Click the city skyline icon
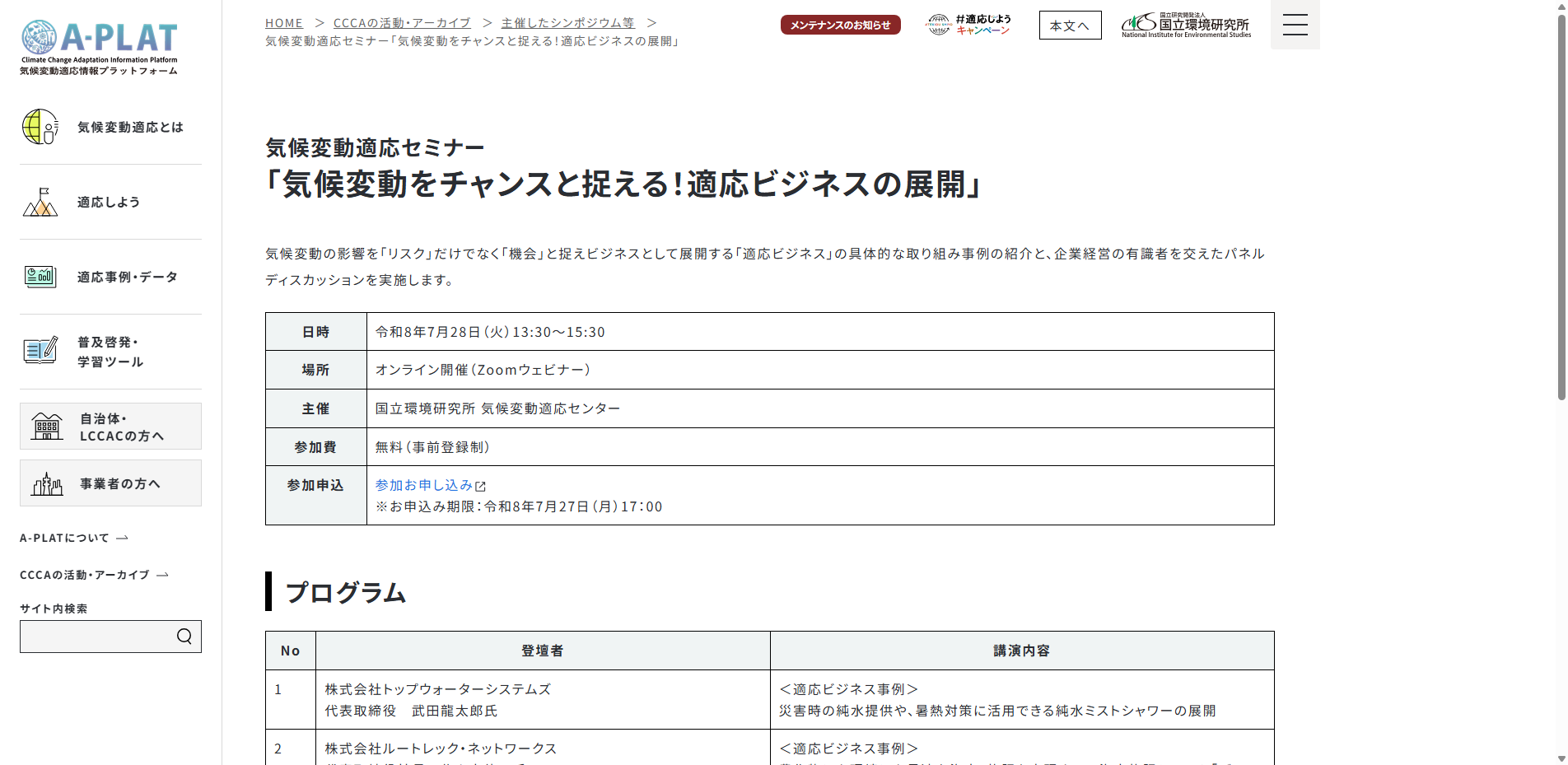1568x765 pixels. [x=47, y=483]
